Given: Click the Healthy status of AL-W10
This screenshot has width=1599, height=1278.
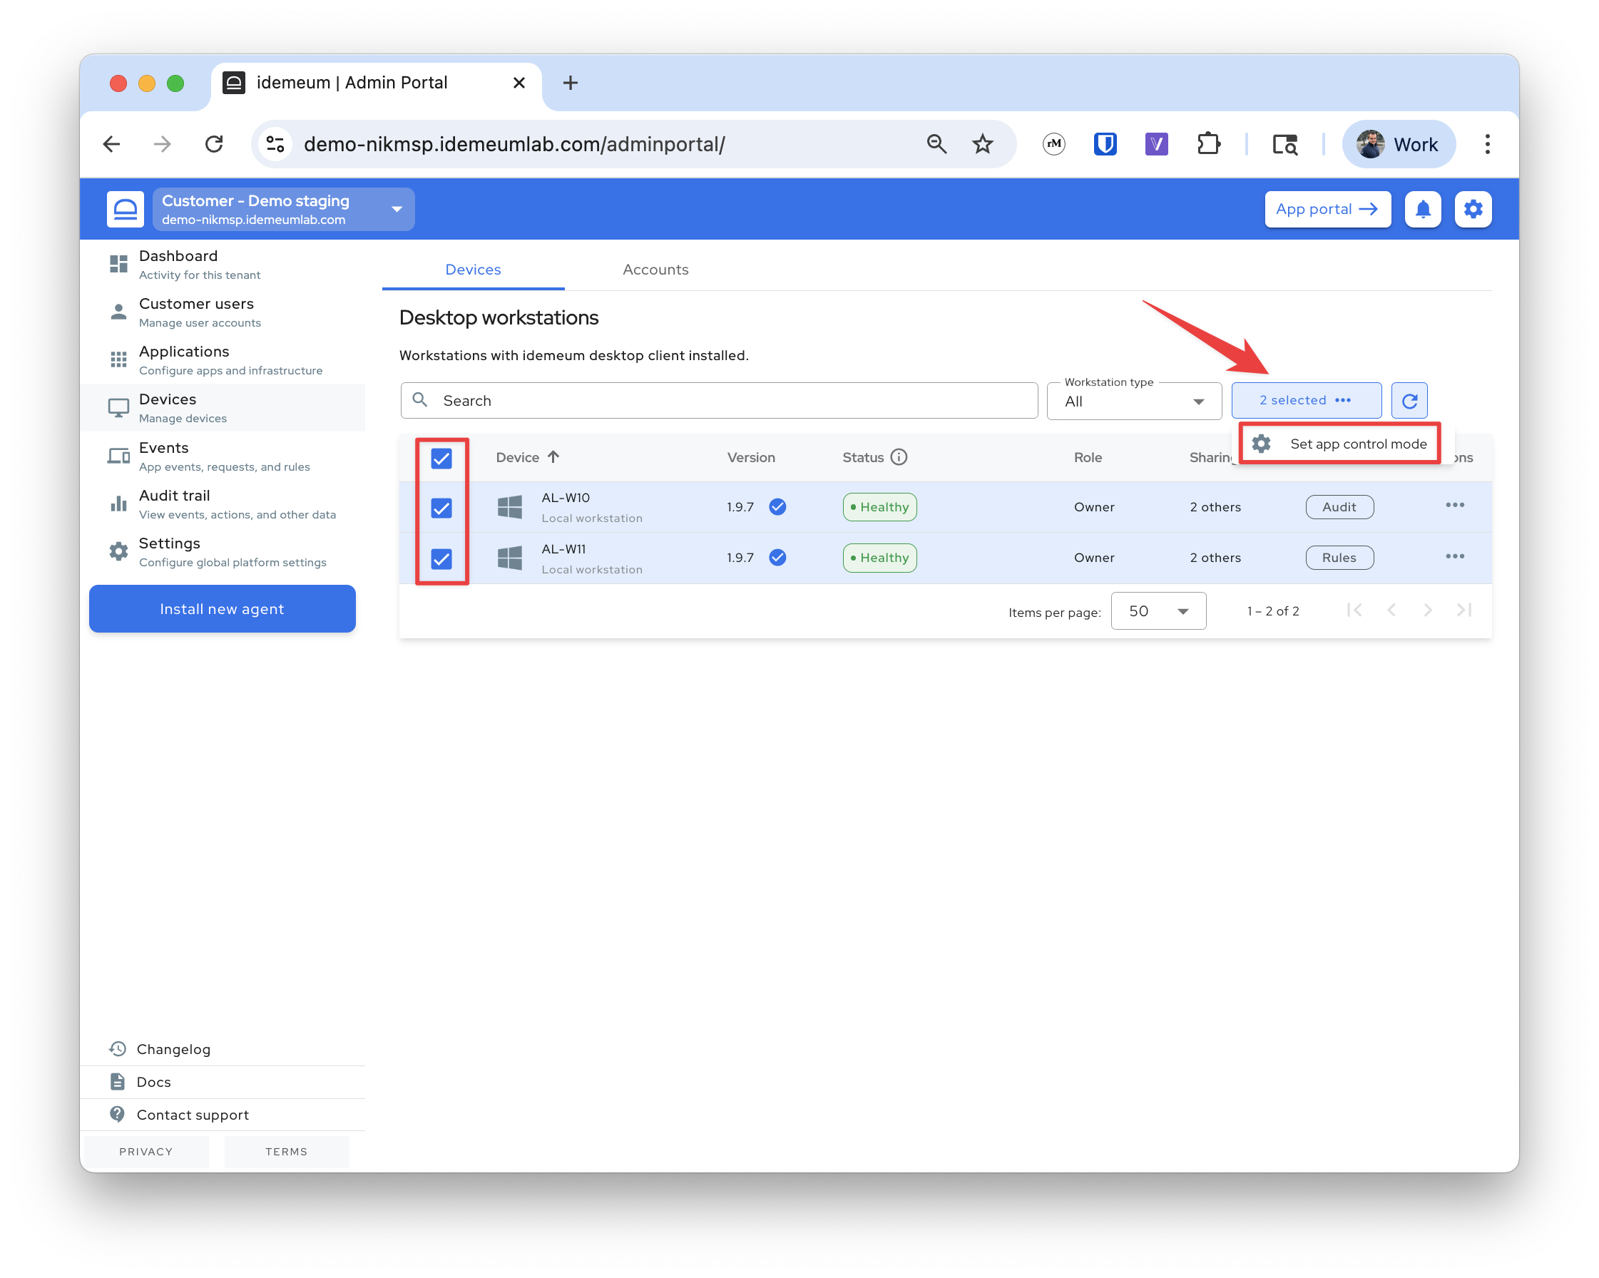Looking at the screenshot, I should pos(879,507).
